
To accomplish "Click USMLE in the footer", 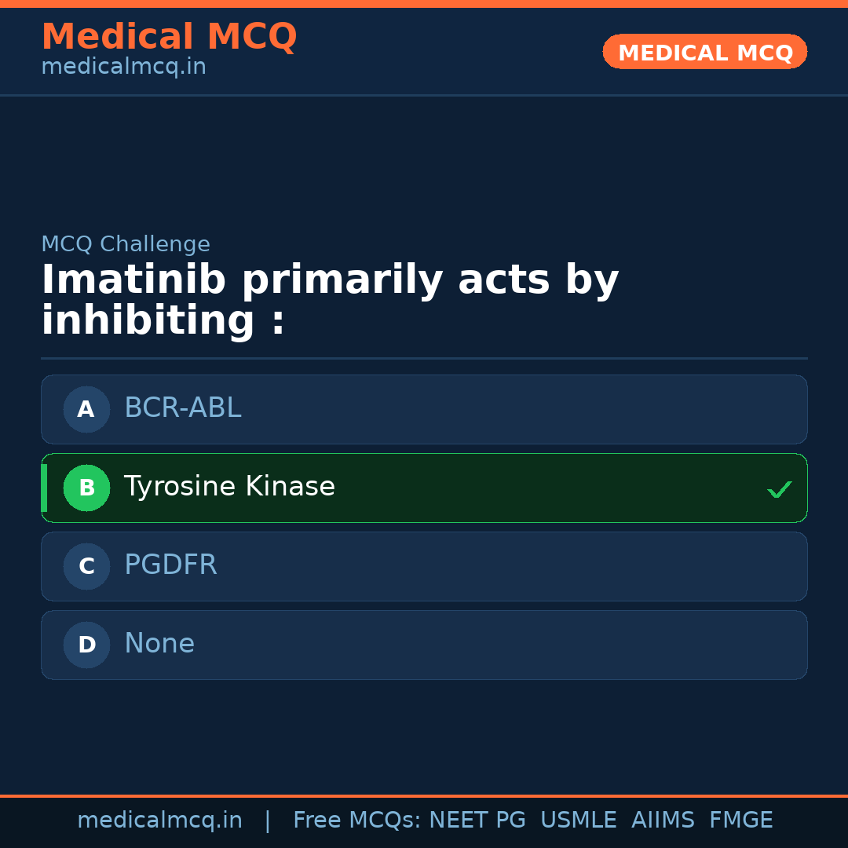I will coord(578,821).
